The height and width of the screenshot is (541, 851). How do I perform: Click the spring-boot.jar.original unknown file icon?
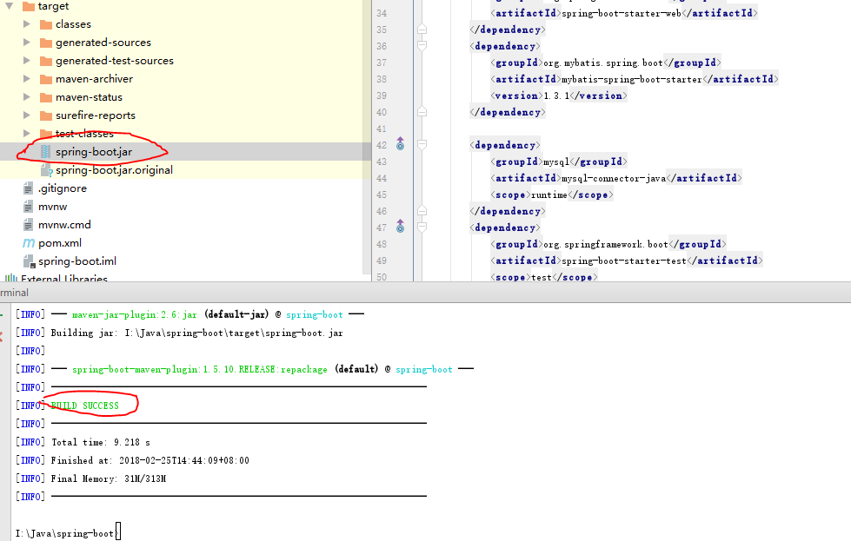[x=47, y=170]
